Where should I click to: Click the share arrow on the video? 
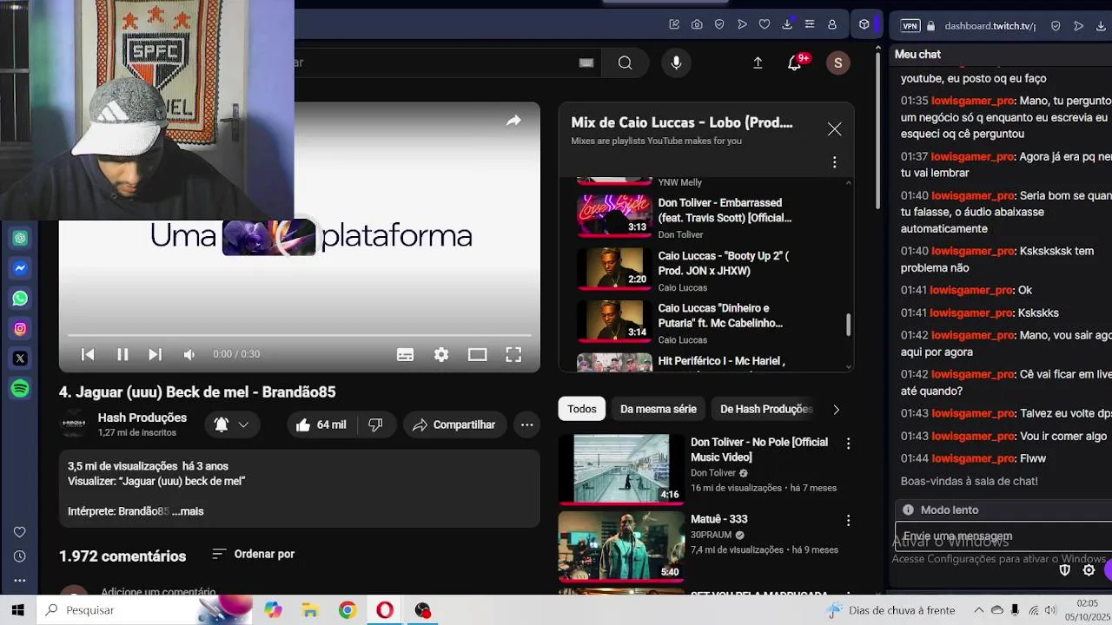[x=513, y=121]
